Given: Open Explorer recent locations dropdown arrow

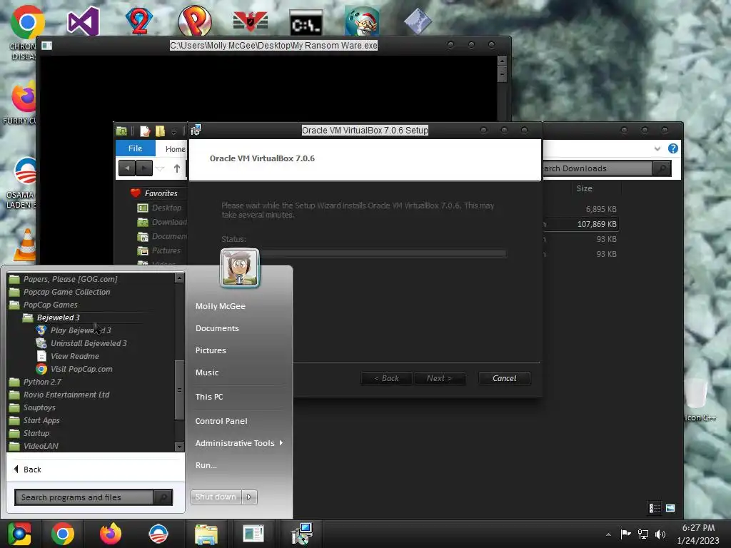Looking at the screenshot, I should [x=160, y=168].
